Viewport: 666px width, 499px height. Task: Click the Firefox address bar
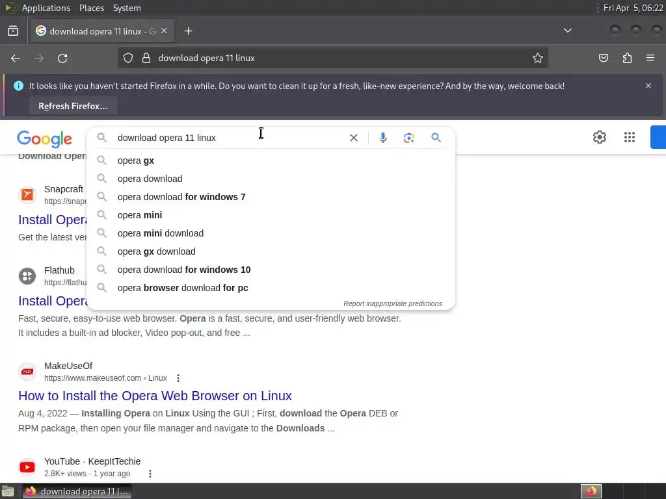click(334, 58)
